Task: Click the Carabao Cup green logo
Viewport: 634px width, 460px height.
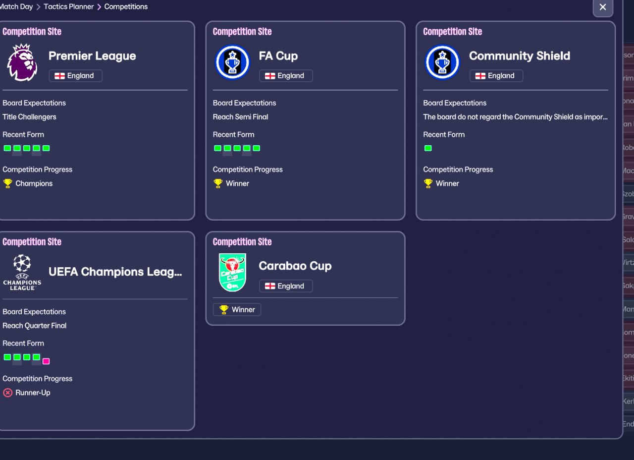Action: point(232,273)
